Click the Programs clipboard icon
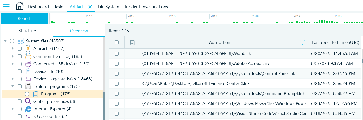Screen dimensions: 363x120 click(35, 94)
